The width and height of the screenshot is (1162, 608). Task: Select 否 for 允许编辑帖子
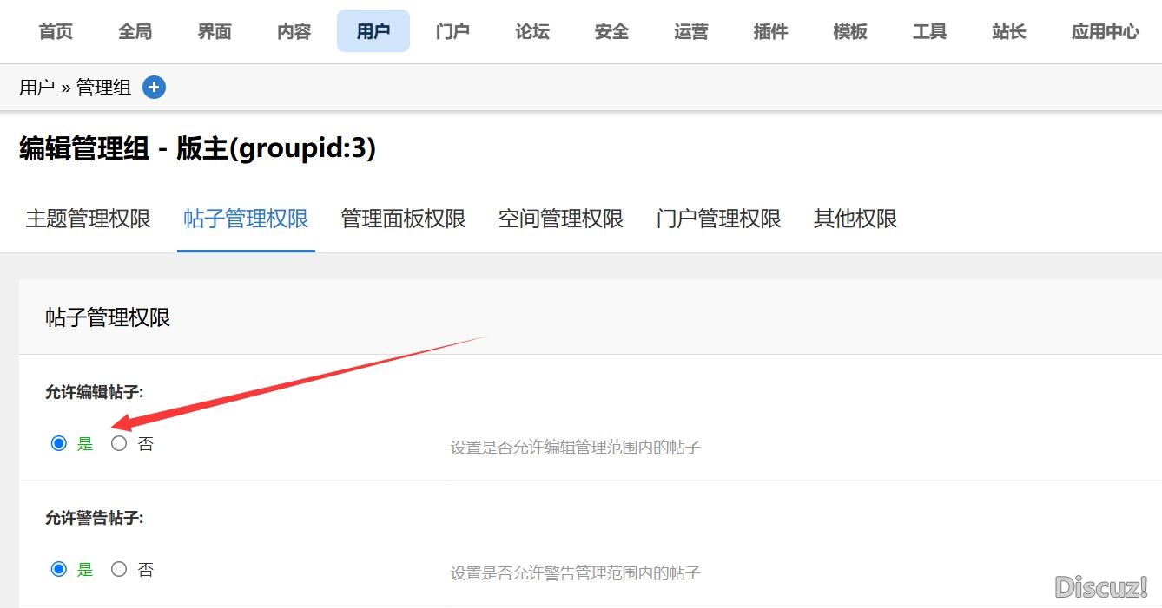click(x=119, y=444)
